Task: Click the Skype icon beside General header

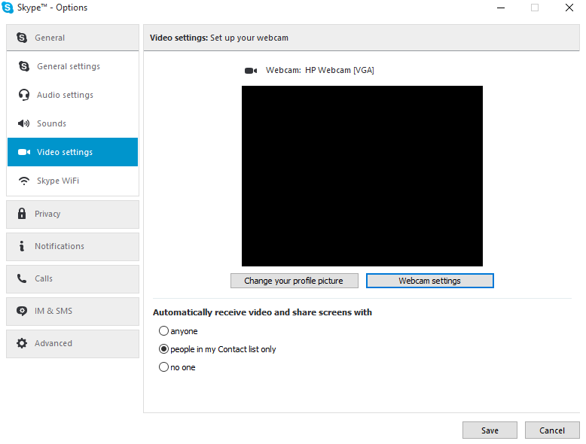Action: (22, 38)
